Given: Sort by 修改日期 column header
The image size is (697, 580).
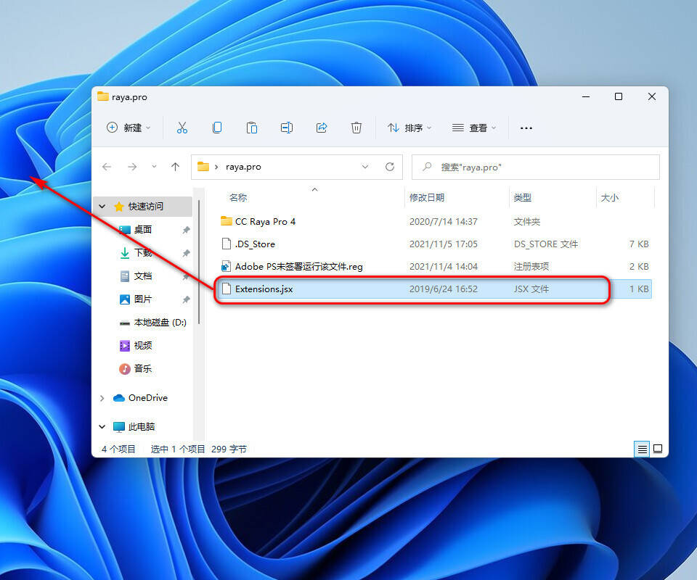Looking at the screenshot, I should coord(427,197).
